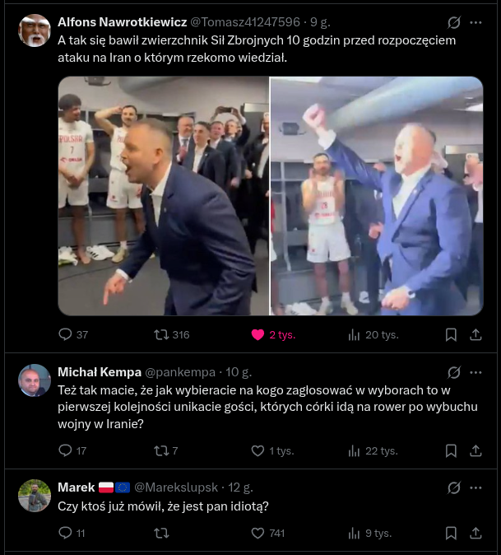Open right image of man raising fist
Image resolution: width=501 pixels, height=555 pixels.
(377, 196)
